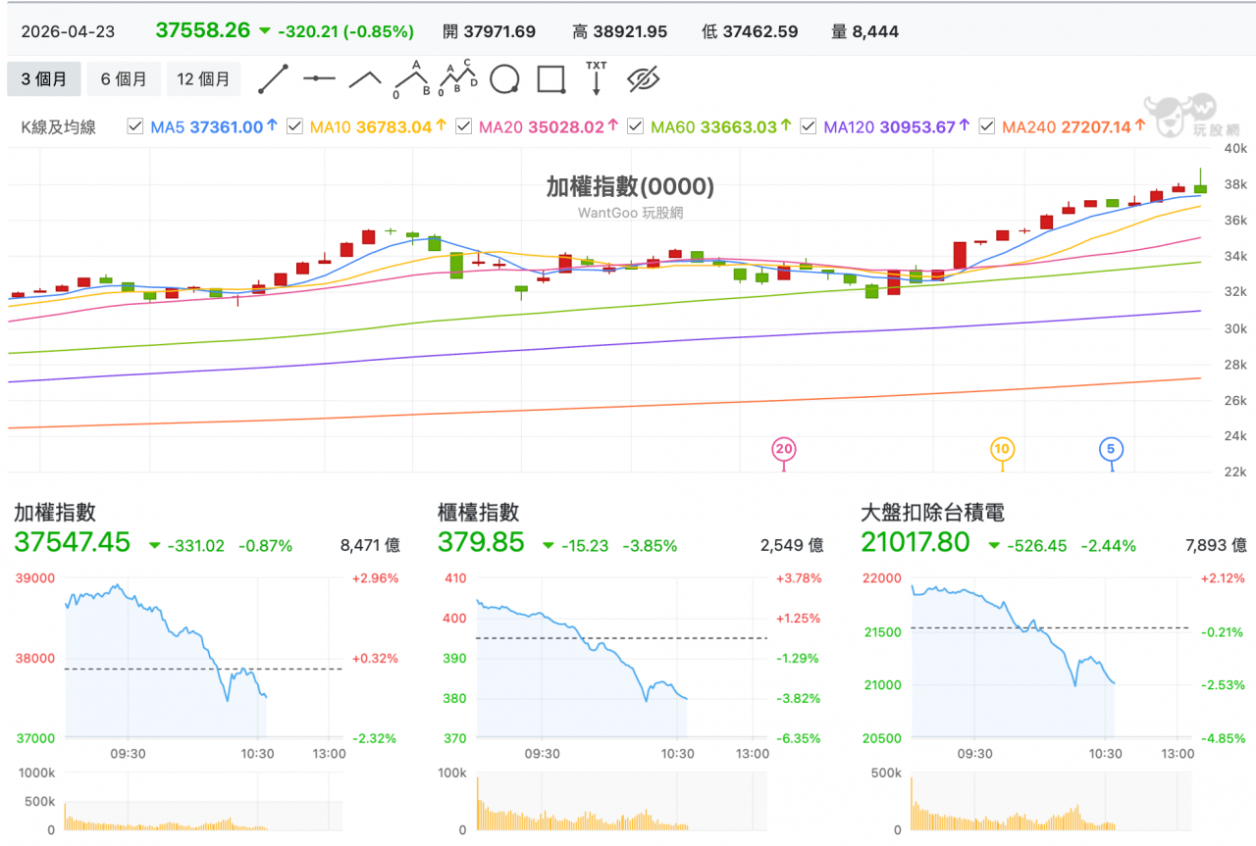
Task: Switch to the 6個月 tab
Action: [124, 78]
